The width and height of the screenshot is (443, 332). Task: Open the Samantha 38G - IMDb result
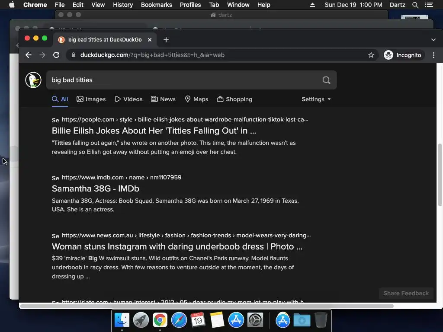point(96,188)
